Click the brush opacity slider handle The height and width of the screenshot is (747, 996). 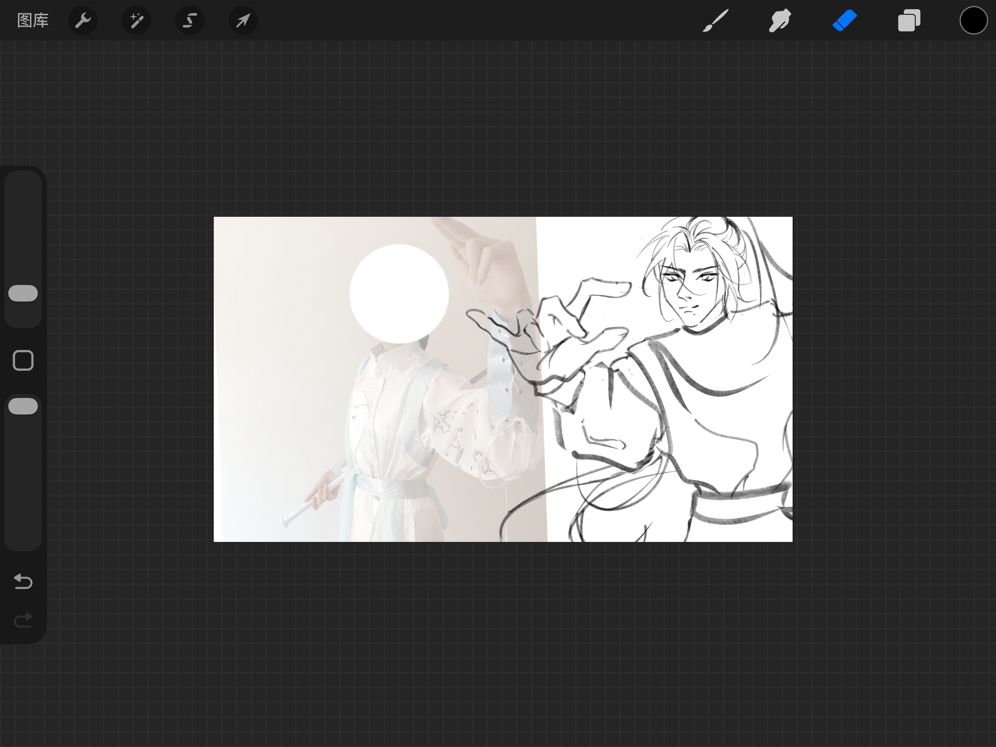(x=23, y=406)
